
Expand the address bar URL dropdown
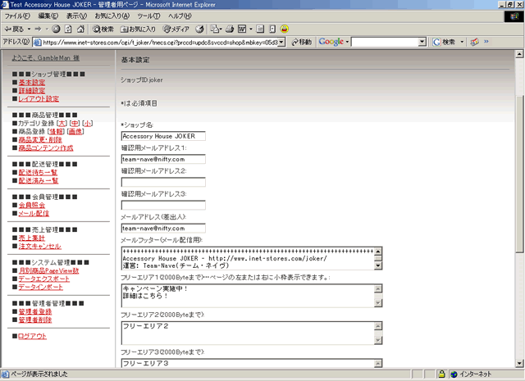pos(282,41)
